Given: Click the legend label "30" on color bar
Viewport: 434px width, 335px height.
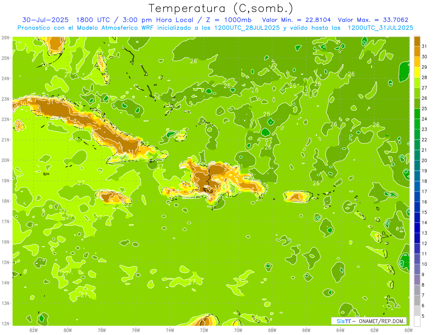Looking at the screenshot, I should (x=425, y=57).
